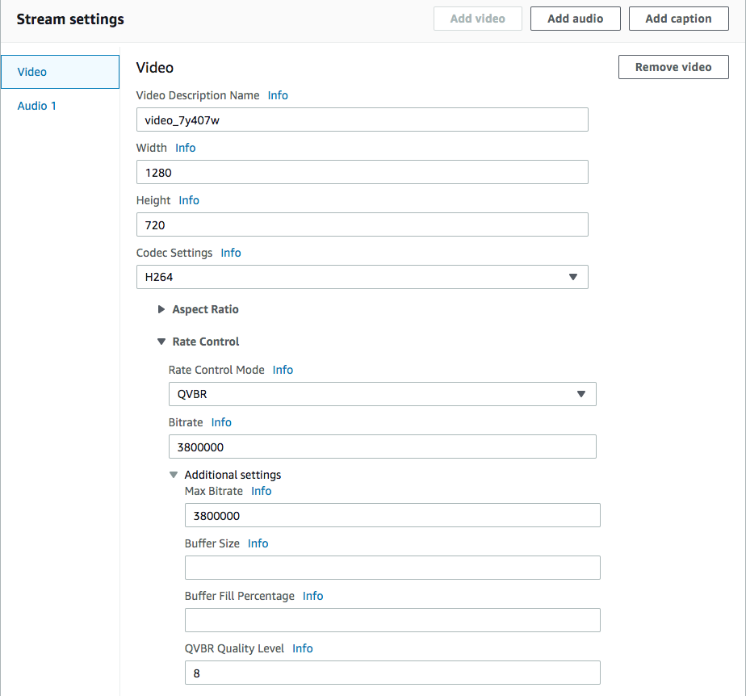Click the Remove video button

coord(673,67)
